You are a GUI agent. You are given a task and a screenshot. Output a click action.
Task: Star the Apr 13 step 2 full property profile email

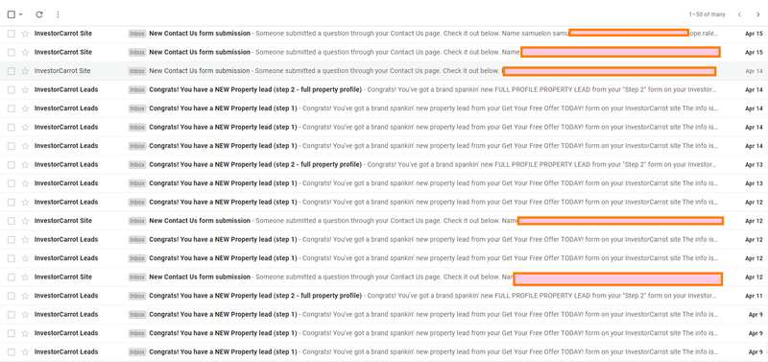coord(25,164)
